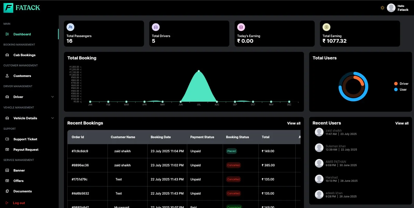Click the Total Earning currency icon
Viewport: 414px width, 208px height.
[x=327, y=27]
